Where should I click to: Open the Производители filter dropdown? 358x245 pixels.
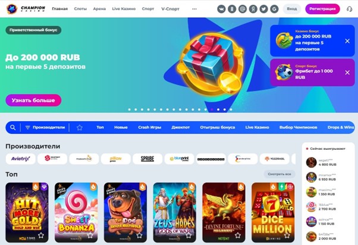(45, 127)
